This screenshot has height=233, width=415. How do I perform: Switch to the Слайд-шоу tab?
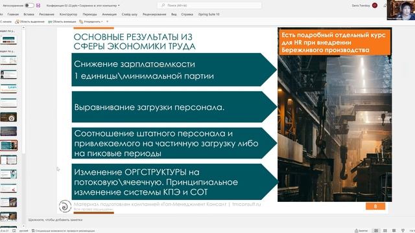coord(130,14)
